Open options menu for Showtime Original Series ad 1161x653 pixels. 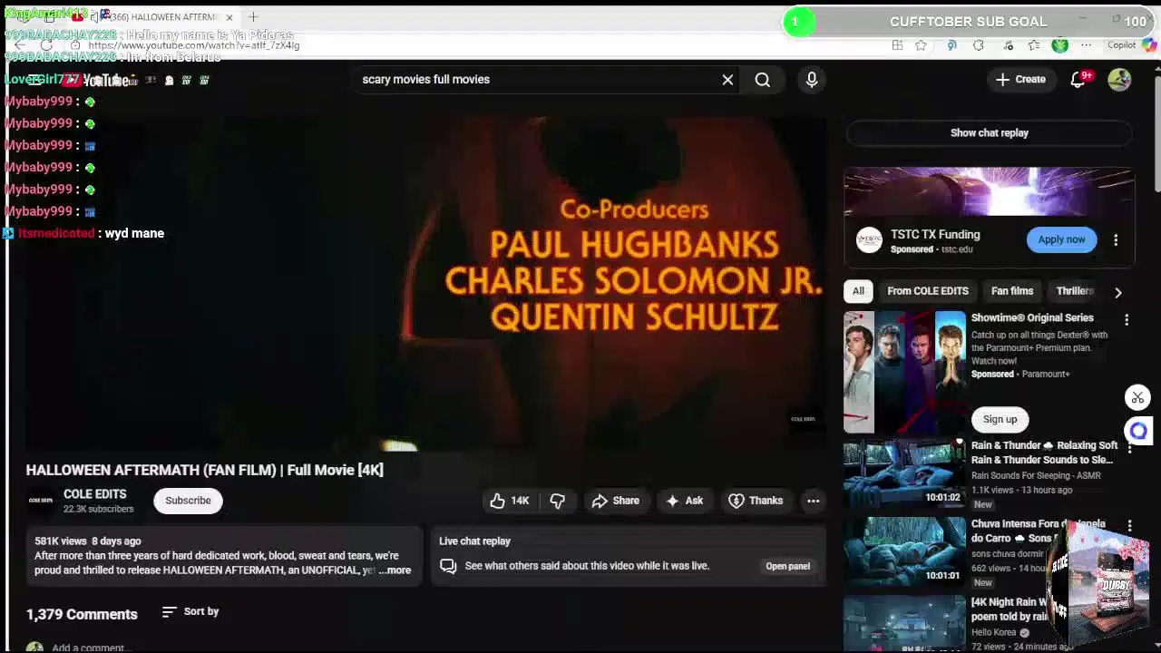coord(1127,319)
